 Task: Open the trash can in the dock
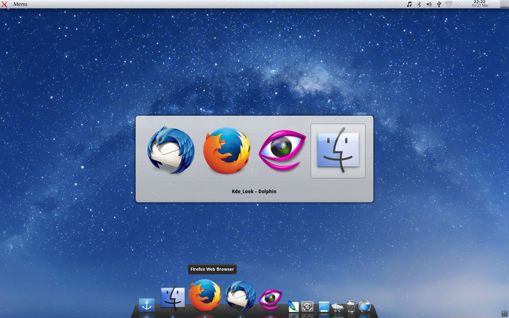pyautogui.click(x=350, y=306)
